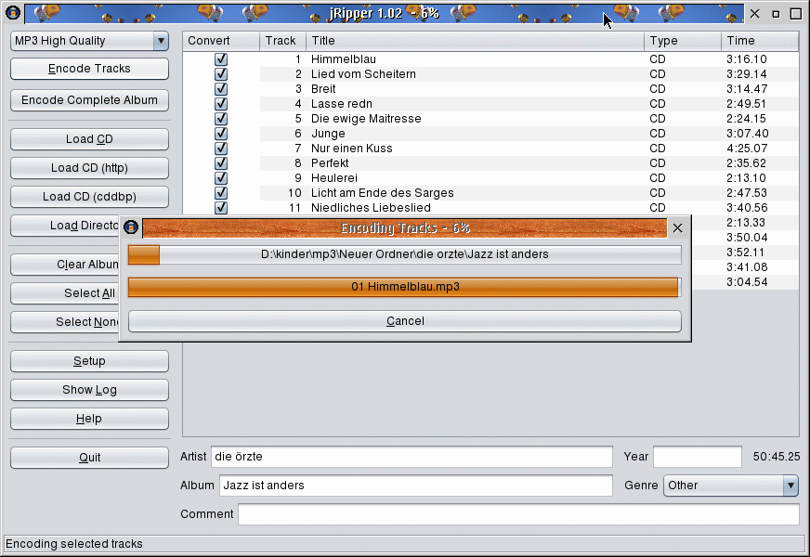Click the jRipper main window app icon

[13, 13]
